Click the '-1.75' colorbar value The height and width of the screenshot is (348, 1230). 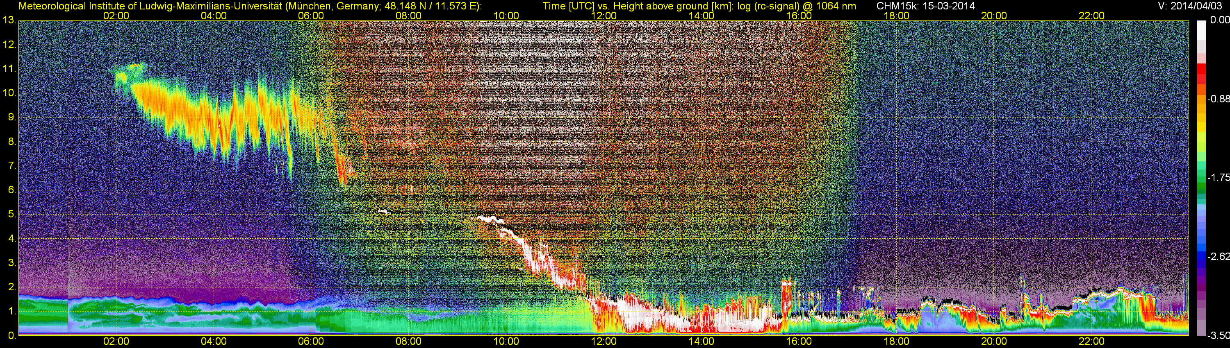coord(1218,177)
